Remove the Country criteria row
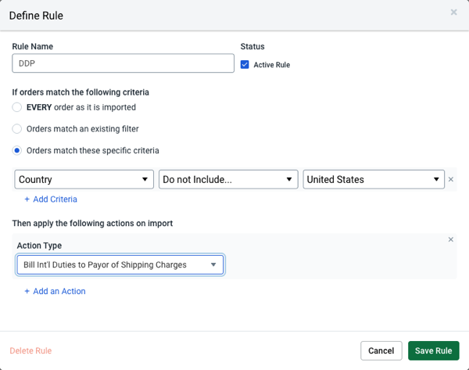Image resolution: width=469 pixels, height=370 pixels. (x=451, y=180)
